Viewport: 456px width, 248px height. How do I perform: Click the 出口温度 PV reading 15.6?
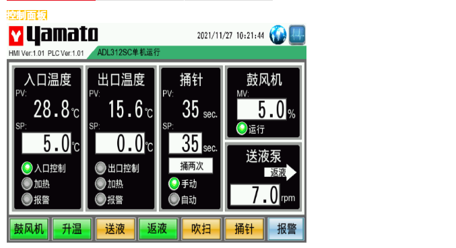click(x=126, y=110)
